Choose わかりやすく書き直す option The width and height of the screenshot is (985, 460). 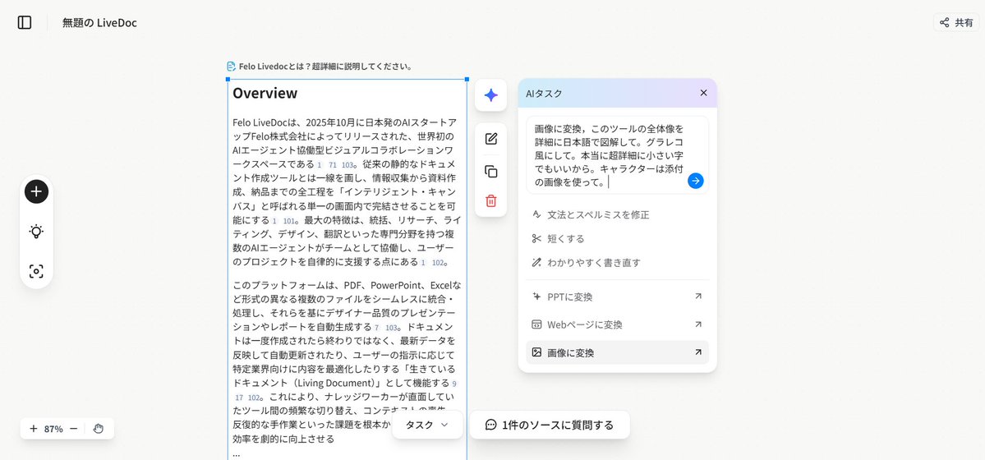(x=618, y=263)
